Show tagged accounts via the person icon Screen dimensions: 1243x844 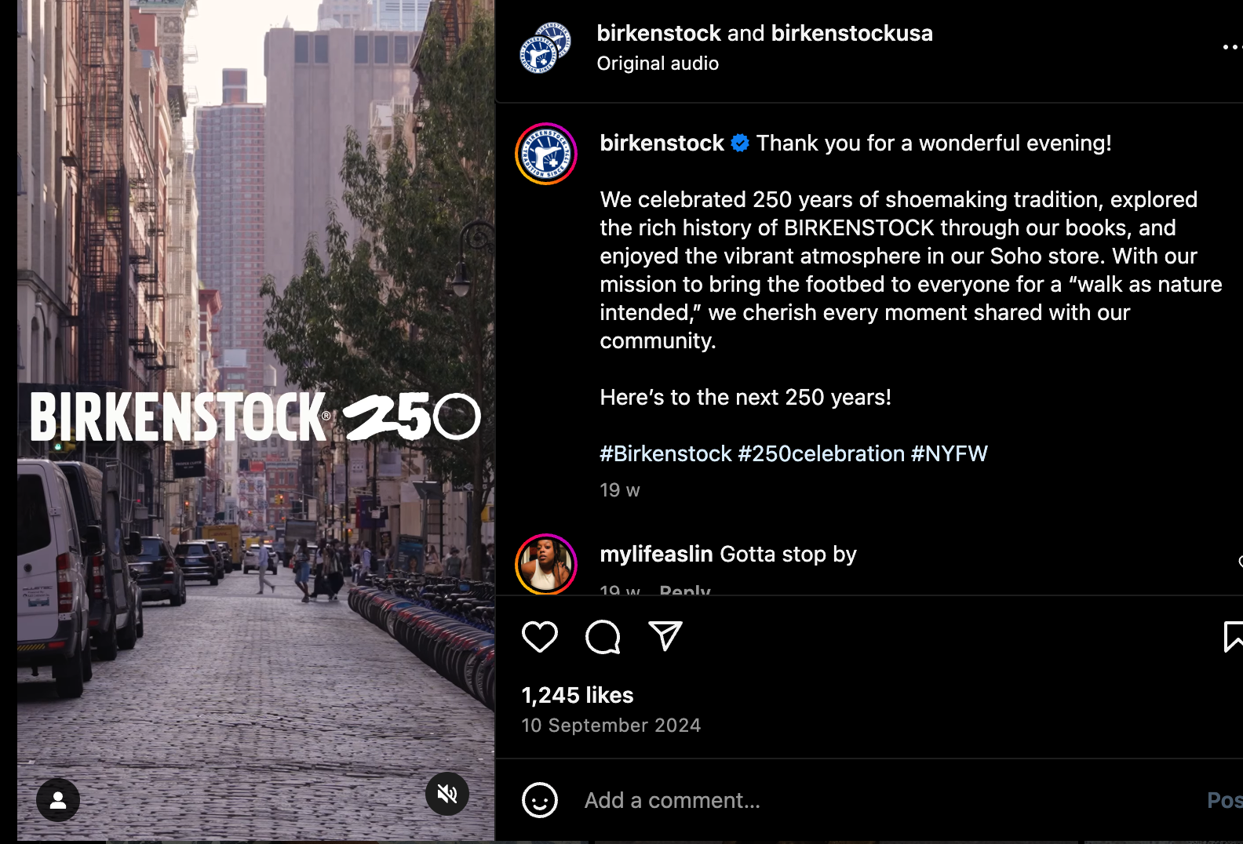[x=58, y=800]
